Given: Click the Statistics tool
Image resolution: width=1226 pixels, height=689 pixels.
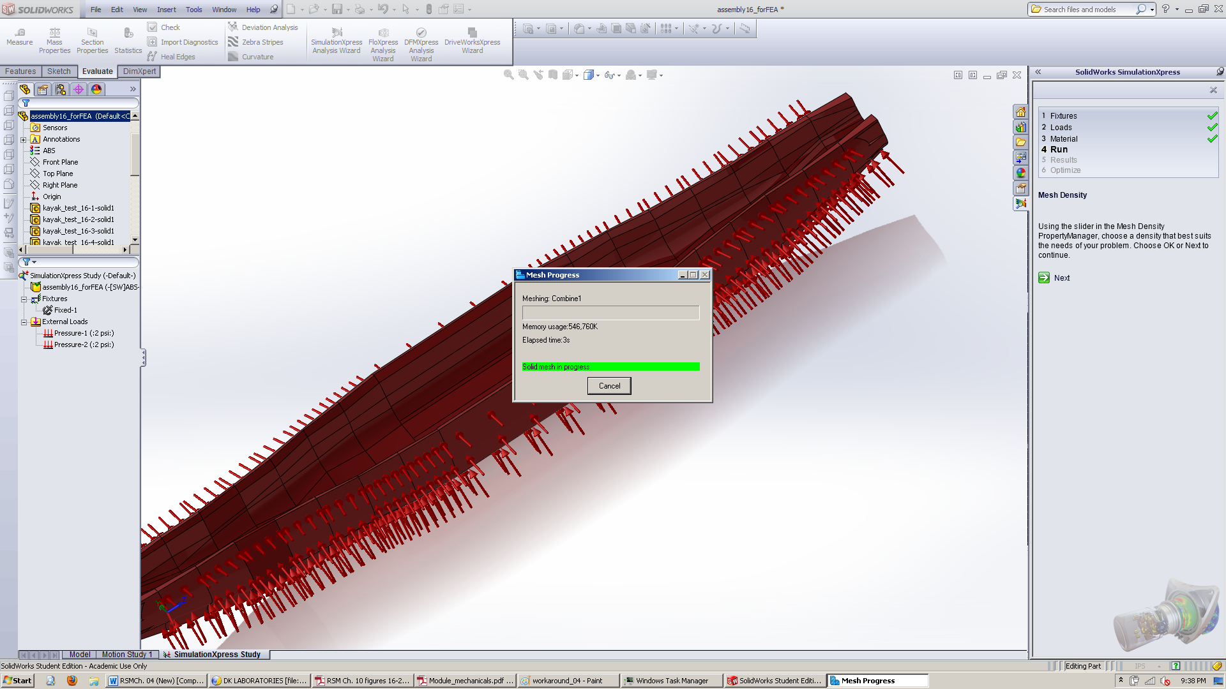Looking at the screenshot, I should pos(128,41).
